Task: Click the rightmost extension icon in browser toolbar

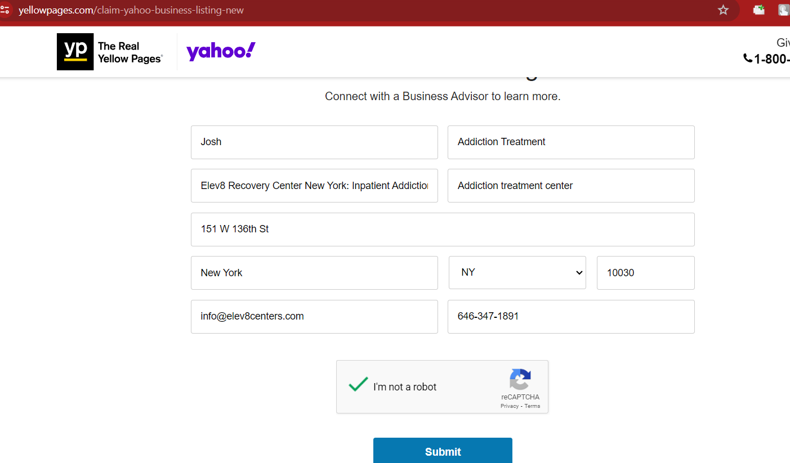Action: point(784,10)
